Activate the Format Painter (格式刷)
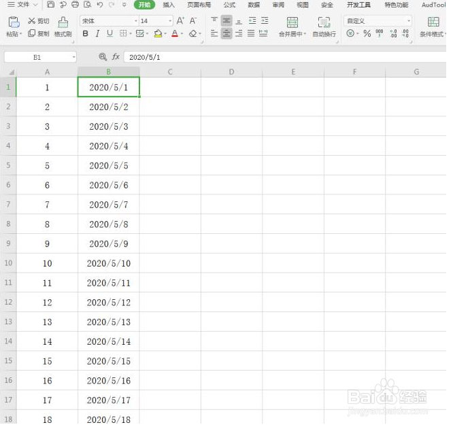 coord(63,27)
